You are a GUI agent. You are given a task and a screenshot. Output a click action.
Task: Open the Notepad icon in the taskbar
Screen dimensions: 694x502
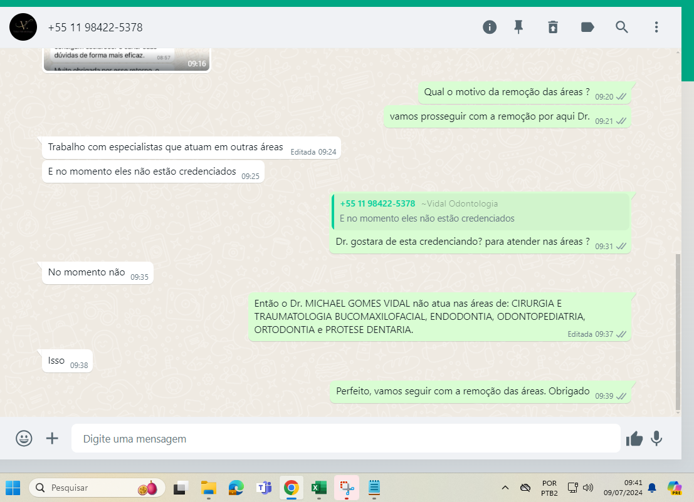[x=374, y=488]
